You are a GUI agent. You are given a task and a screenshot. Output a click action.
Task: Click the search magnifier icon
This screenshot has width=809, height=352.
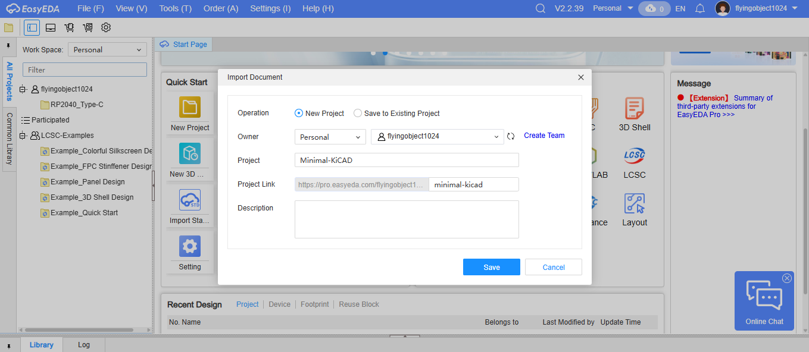[x=541, y=8]
